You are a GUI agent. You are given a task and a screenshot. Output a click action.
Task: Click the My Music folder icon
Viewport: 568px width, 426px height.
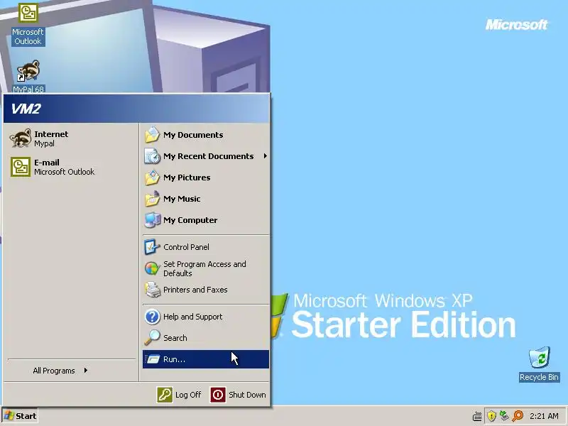tap(152, 199)
